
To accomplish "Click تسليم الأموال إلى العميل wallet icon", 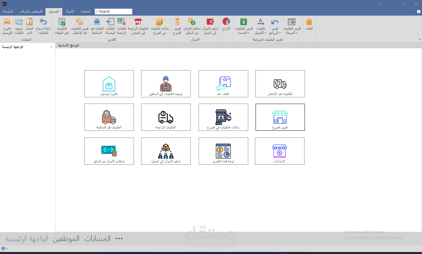I will coord(210,22).
